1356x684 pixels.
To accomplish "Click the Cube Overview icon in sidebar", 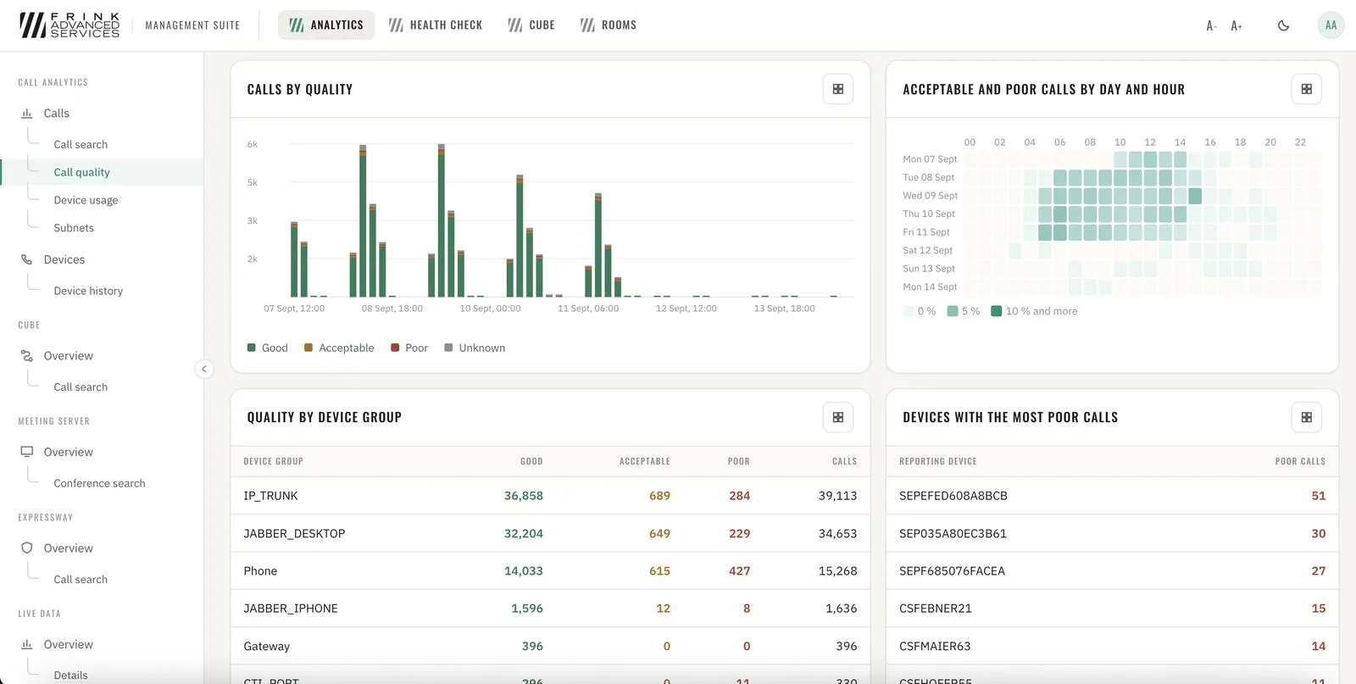I will pos(27,356).
